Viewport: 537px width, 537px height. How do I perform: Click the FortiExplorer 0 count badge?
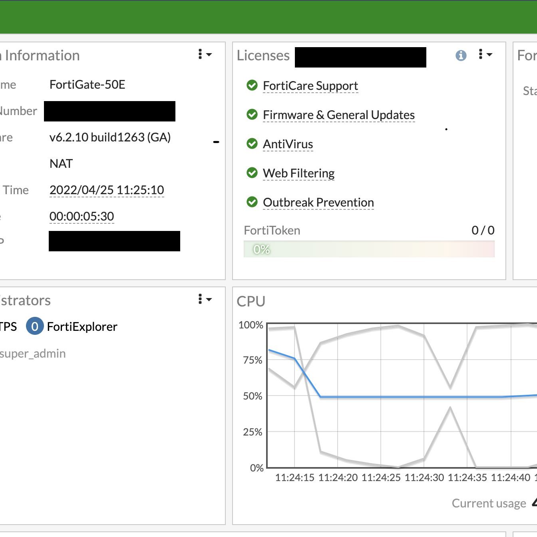tap(35, 326)
